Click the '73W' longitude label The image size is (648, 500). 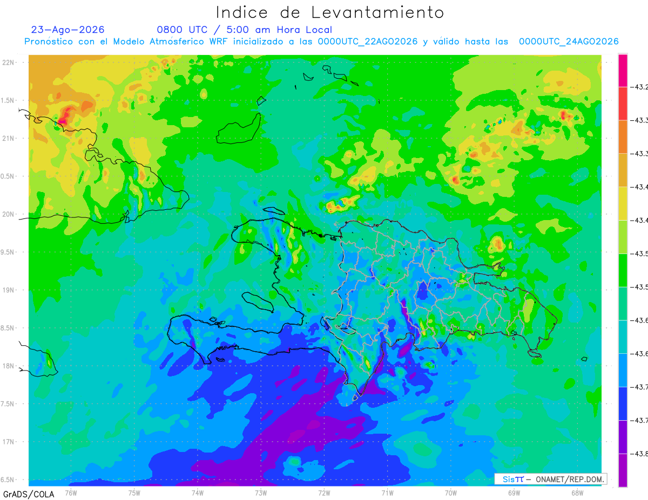pos(261,492)
